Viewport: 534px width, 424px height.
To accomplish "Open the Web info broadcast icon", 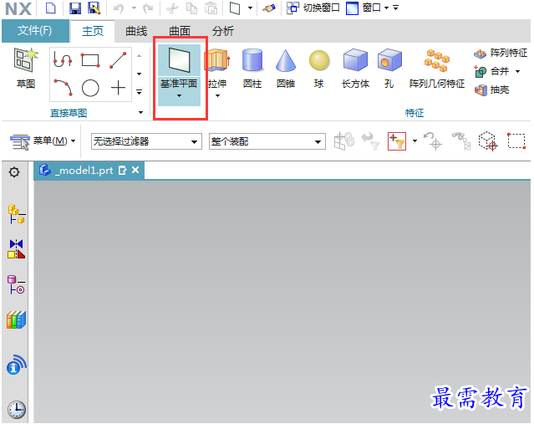I will pos(17,365).
